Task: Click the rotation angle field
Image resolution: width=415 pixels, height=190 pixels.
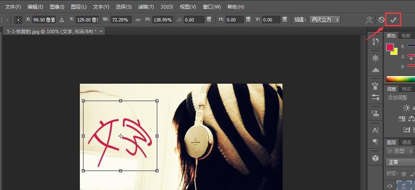Action: click(x=194, y=20)
